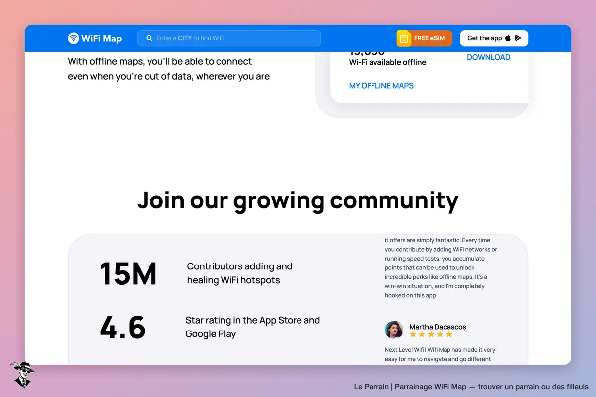Click the "With offline maps" paragraph
The image size is (596, 397).
pyautogui.click(x=169, y=69)
